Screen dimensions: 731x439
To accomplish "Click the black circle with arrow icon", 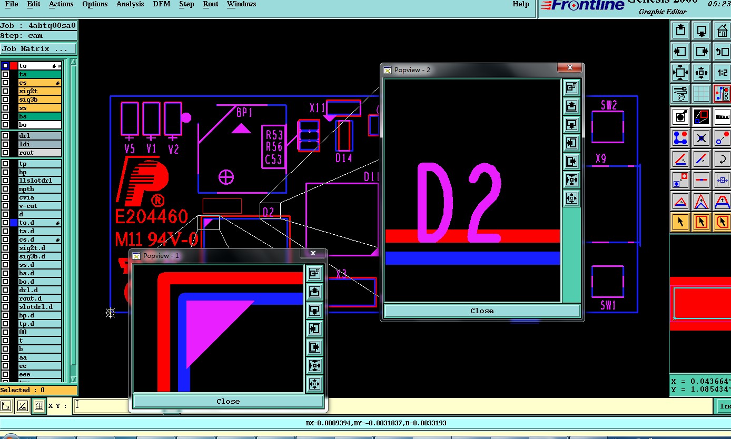I will pos(680,116).
